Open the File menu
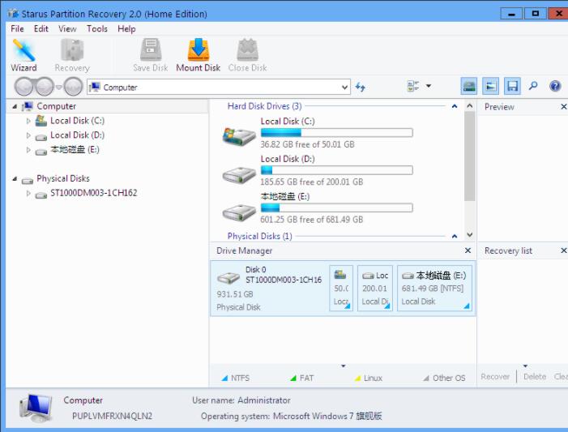The height and width of the screenshot is (432, 568). click(17, 28)
